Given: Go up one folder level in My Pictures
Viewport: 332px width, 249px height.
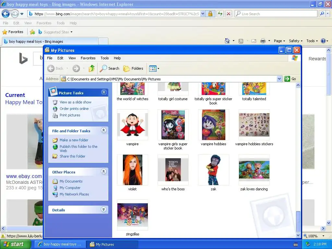Looking at the screenshot, I should [92, 68].
